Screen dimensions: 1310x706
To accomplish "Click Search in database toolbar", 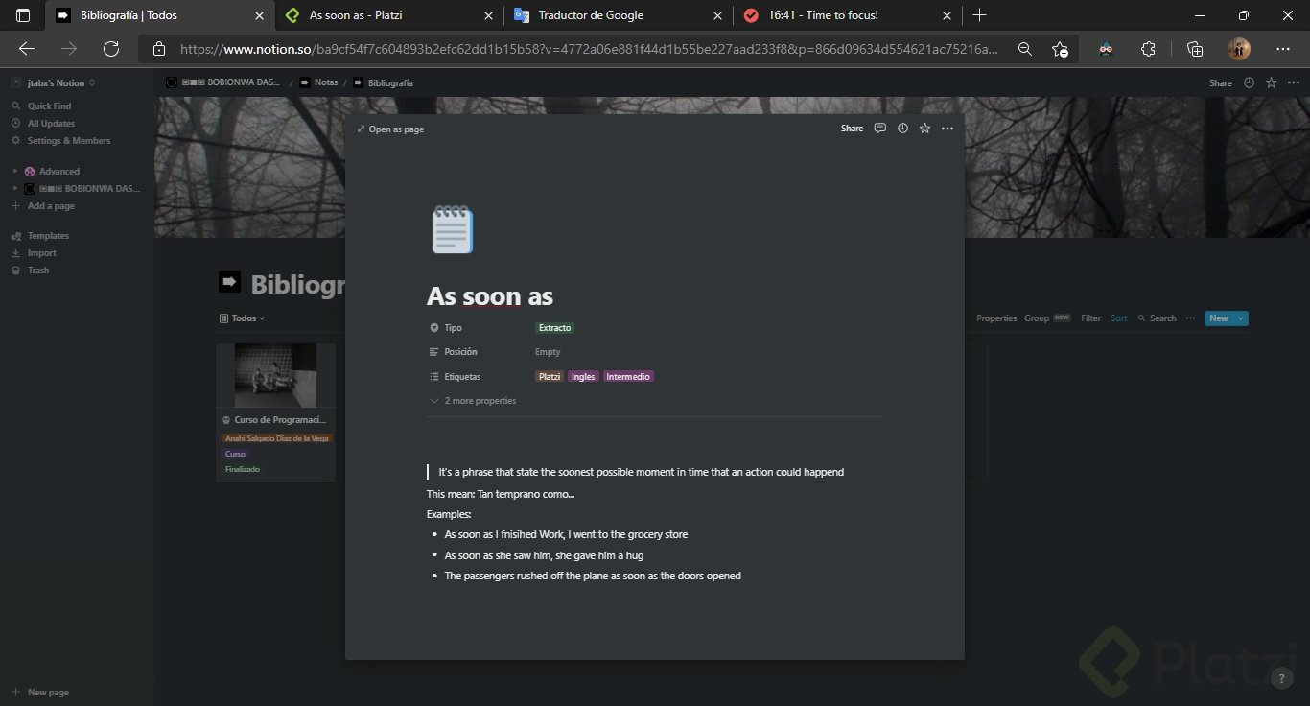I will click(1157, 318).
